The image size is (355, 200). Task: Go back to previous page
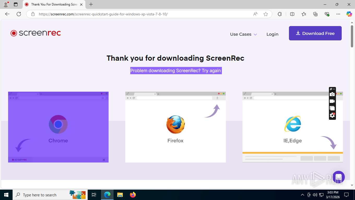coord(7,14)
